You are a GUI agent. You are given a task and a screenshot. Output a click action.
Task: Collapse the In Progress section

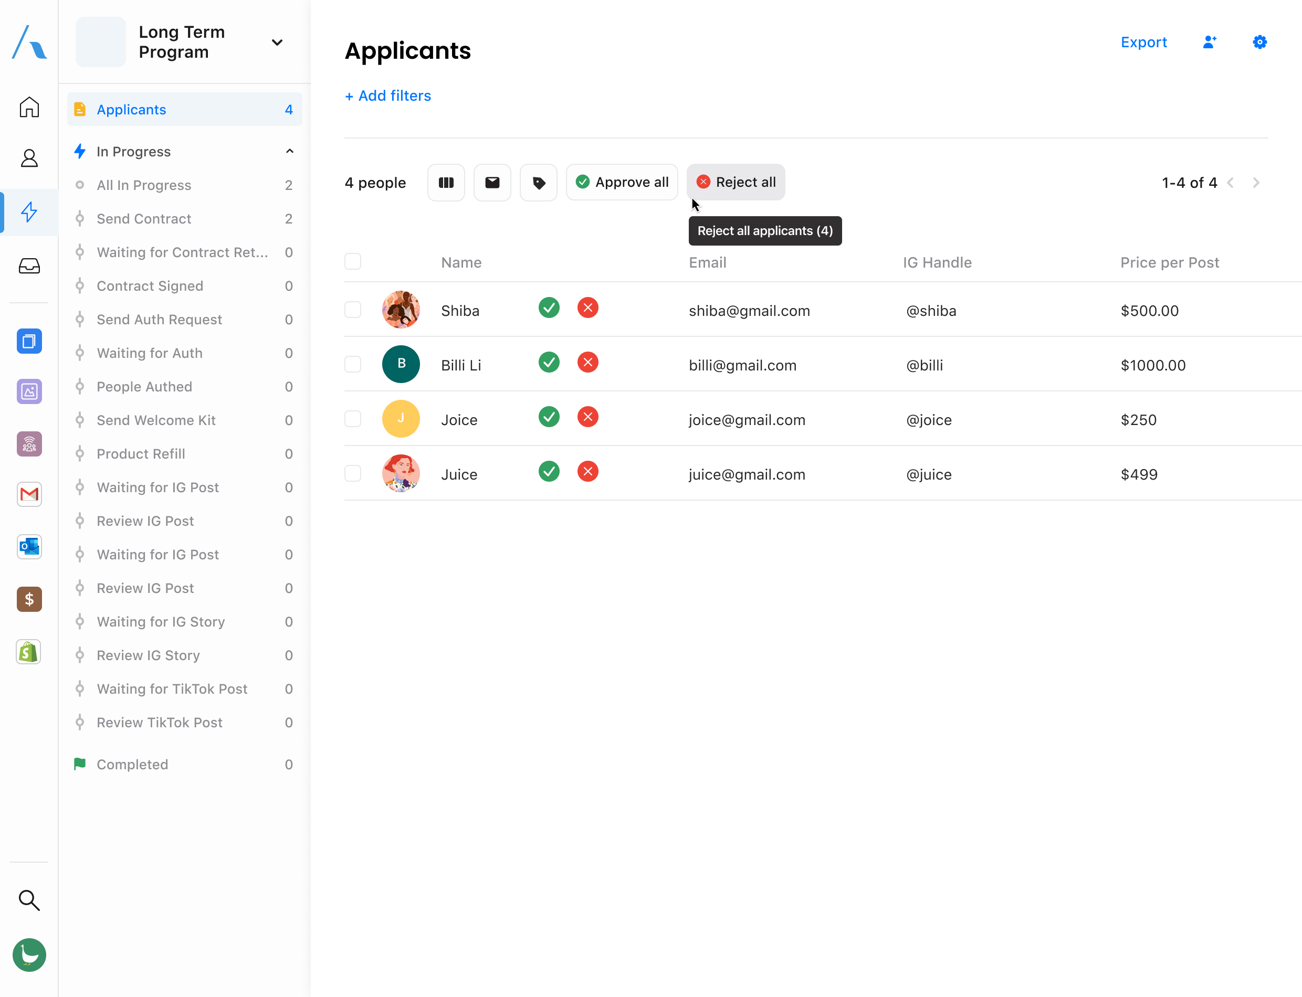[x=289, y=151]
